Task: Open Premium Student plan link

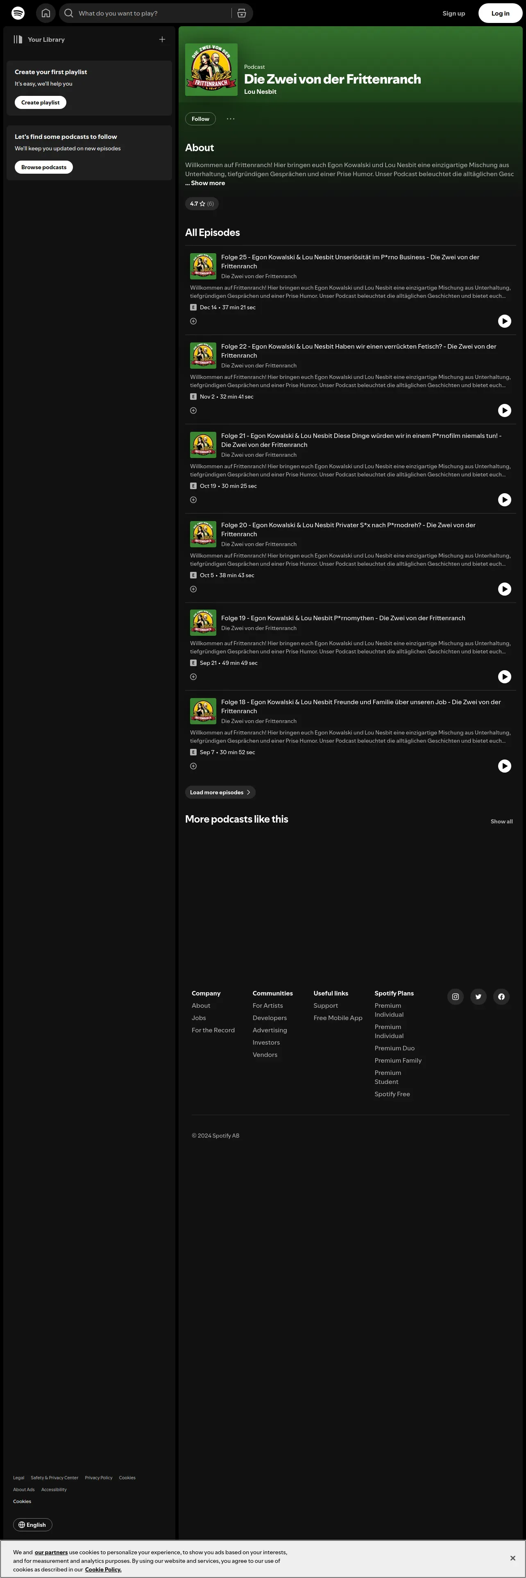Action: [388, 1077]
